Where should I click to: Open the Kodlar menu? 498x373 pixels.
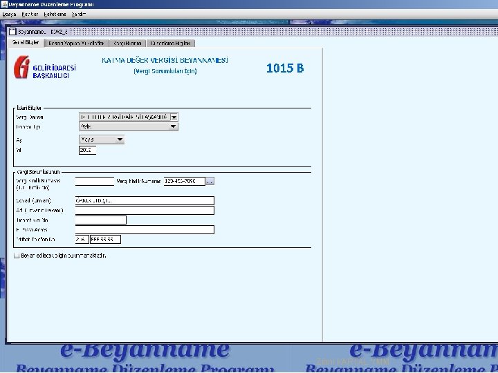coord(30,15)
